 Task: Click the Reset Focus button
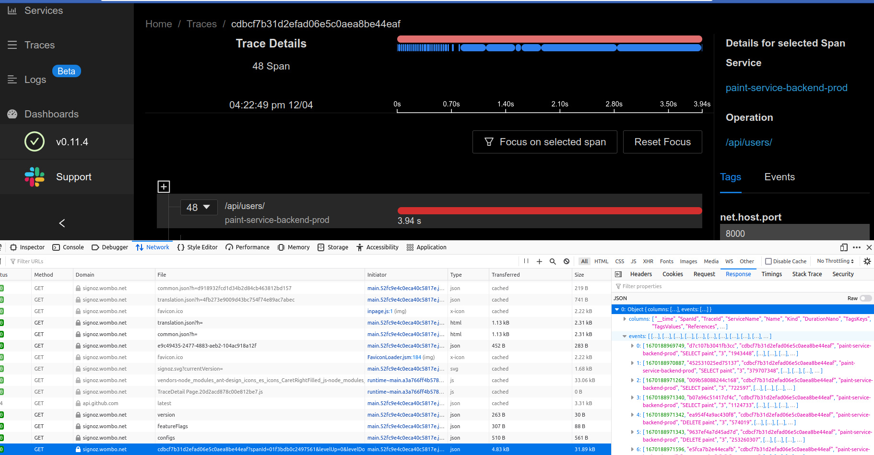(662, 142)
